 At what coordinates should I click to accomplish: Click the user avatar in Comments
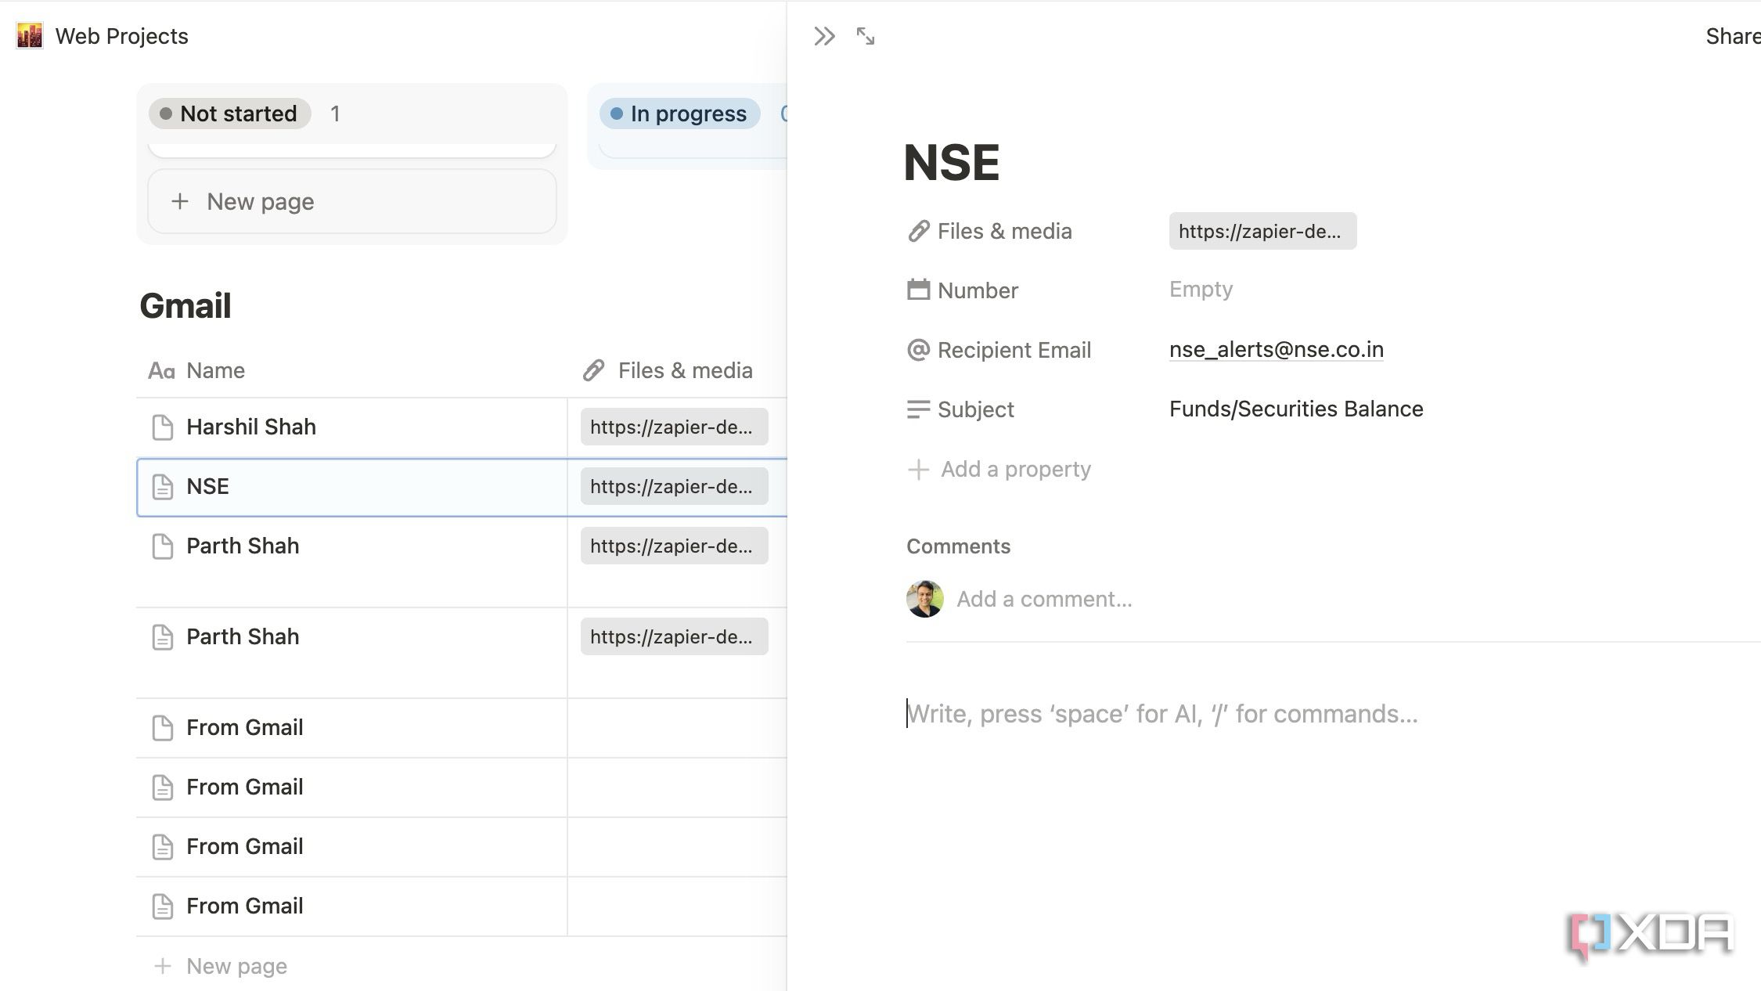pyautogui.click(x=924, y=599)
